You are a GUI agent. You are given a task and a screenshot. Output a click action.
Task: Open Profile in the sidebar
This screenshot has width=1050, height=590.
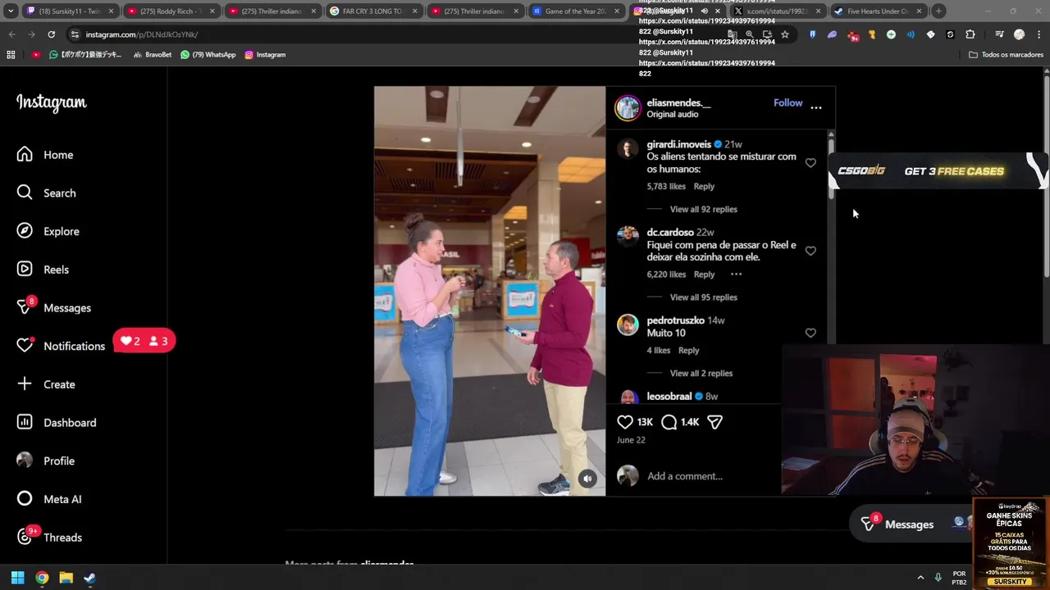(46, 461)
